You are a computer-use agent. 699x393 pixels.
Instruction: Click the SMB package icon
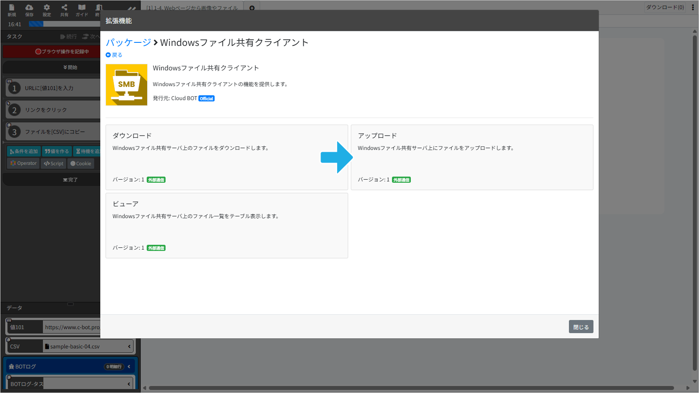coord(127,85)
